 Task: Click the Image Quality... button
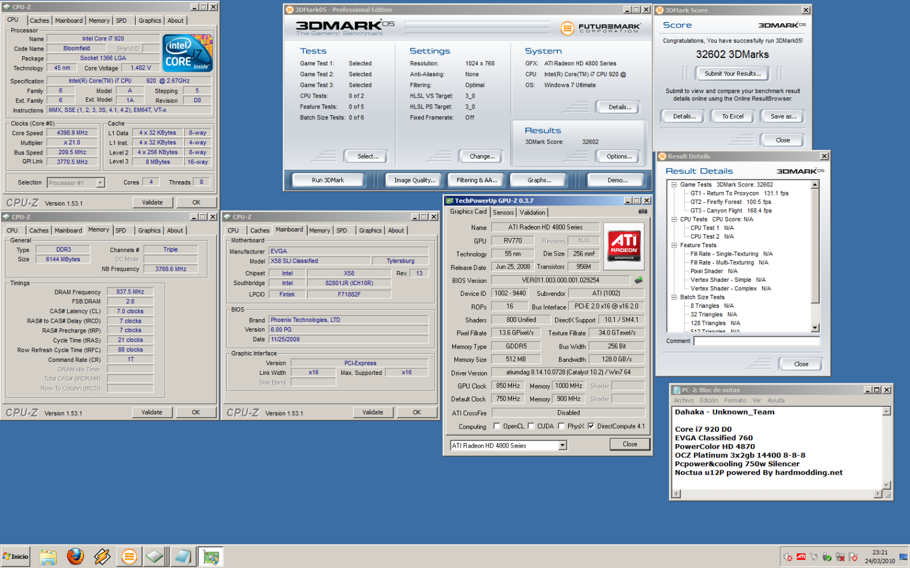tap(415, 180)
